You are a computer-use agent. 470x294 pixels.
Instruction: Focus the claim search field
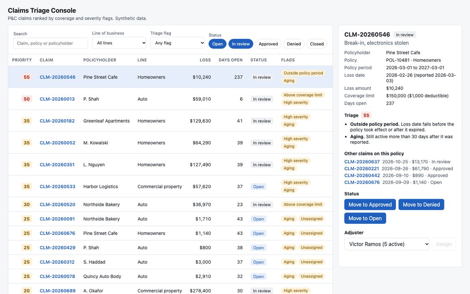[51, 43]
